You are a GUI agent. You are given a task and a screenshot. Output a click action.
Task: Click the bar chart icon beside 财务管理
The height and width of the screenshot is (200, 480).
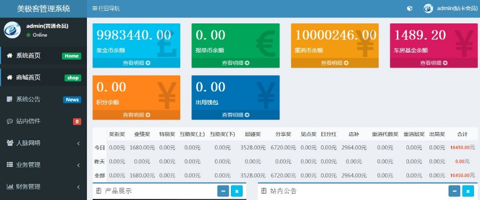point(10,187)
